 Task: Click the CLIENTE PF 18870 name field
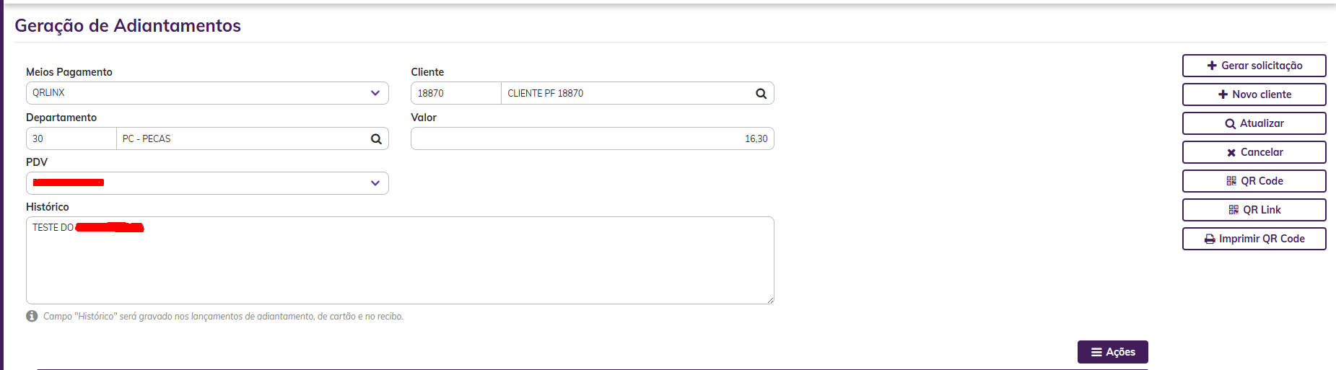coord(625,93)
